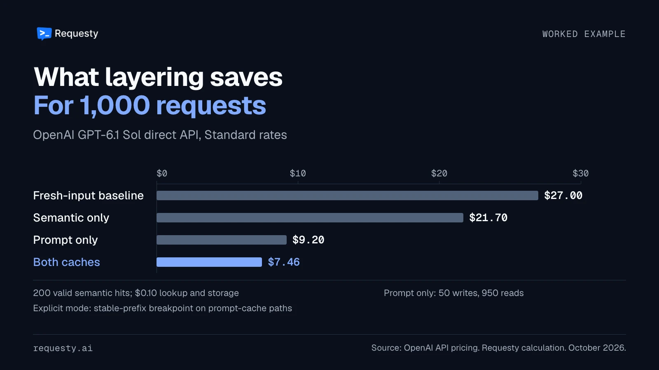Click the $9.20 value
Screen dimensions: 659x370
click(x=308, y=240)
